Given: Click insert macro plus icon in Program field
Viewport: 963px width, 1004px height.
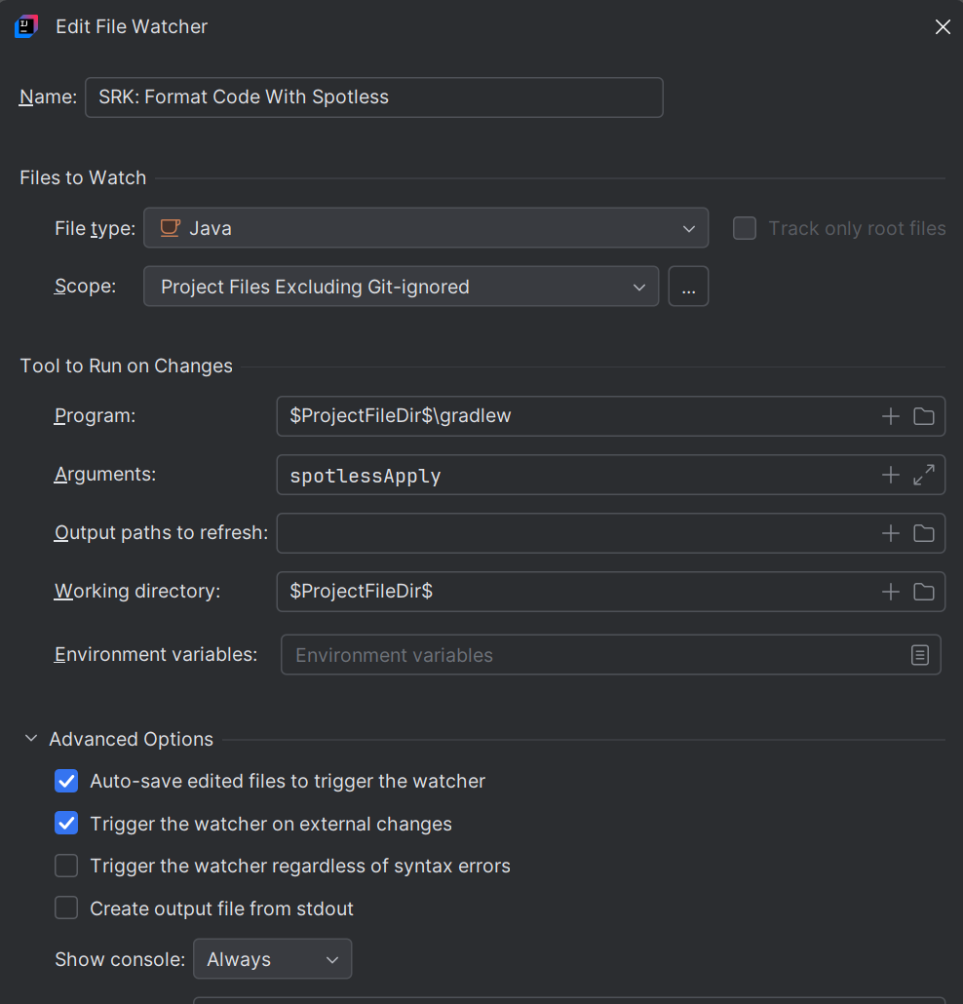Looking at the screenshot, I should click(890, 416).
